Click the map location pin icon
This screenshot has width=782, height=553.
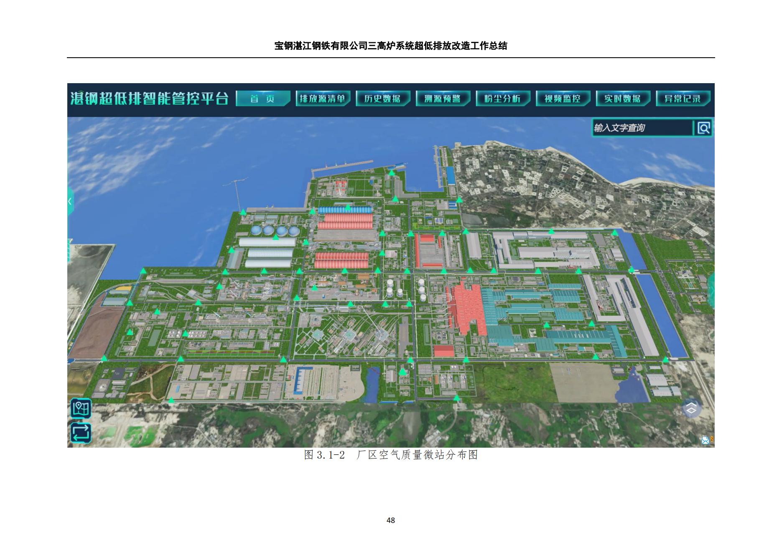[81, 408]
